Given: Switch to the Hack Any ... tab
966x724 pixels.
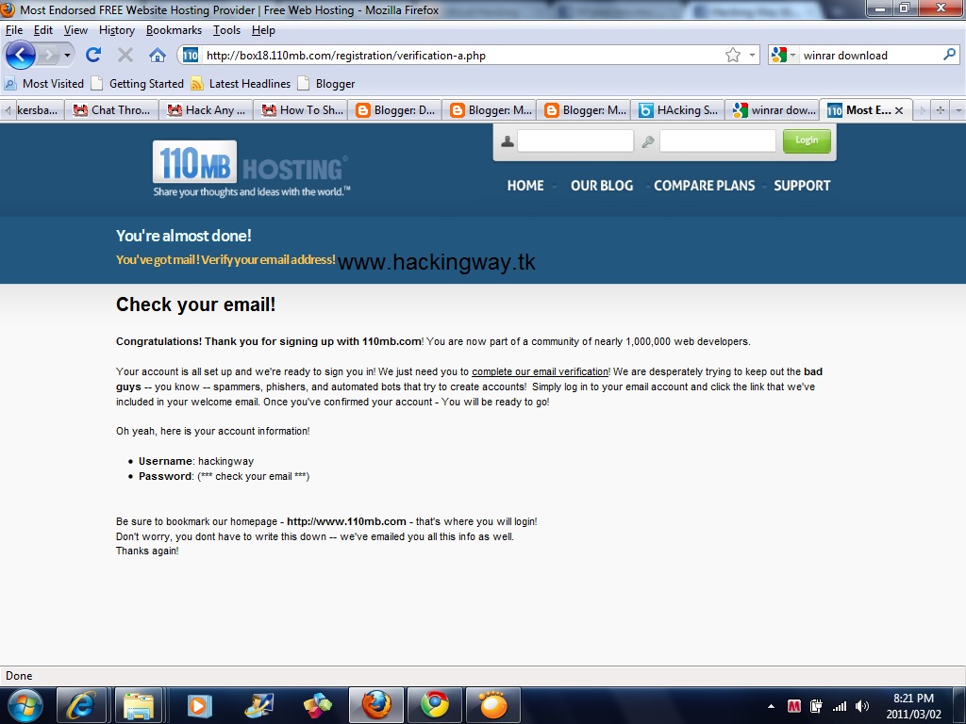Looking at the screenshot, I should pyautogui.click(x=207, y=110).
